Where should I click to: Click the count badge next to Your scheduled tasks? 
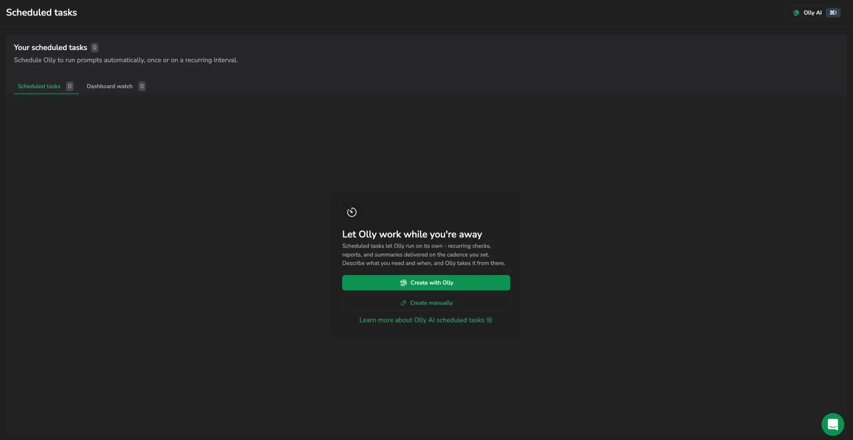click(x=94, y=47)
